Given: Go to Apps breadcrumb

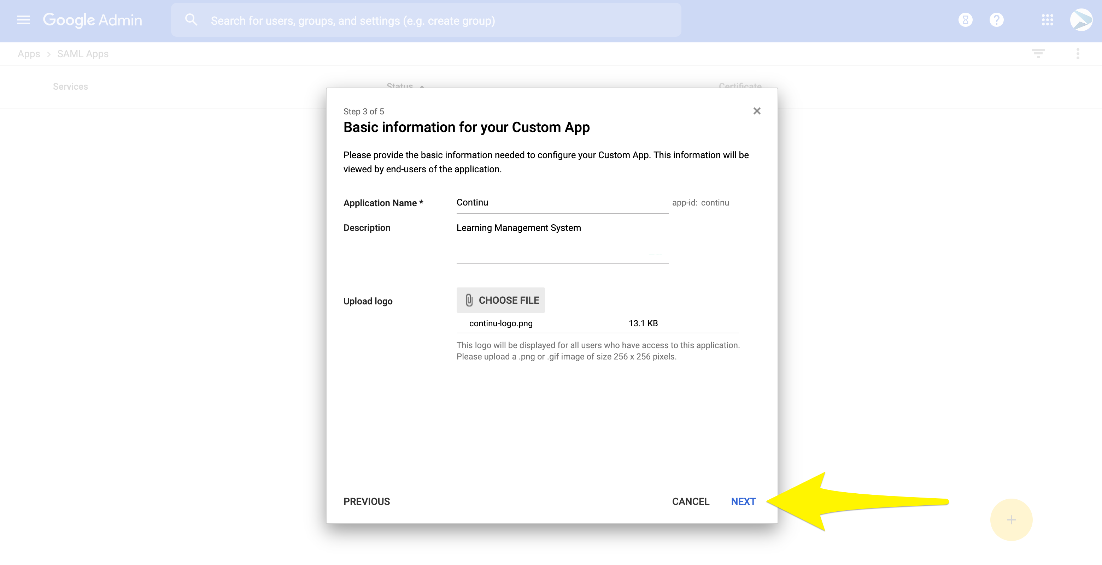Looking at the screenshot, I should (x=29, y=54).
